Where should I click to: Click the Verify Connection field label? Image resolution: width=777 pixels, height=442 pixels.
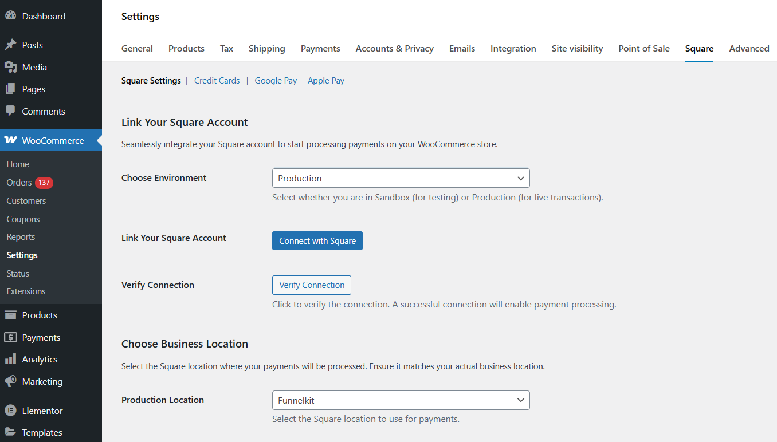click(158, 285)
